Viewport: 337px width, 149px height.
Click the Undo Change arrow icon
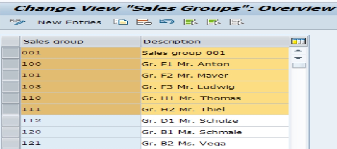click(167, 21)
